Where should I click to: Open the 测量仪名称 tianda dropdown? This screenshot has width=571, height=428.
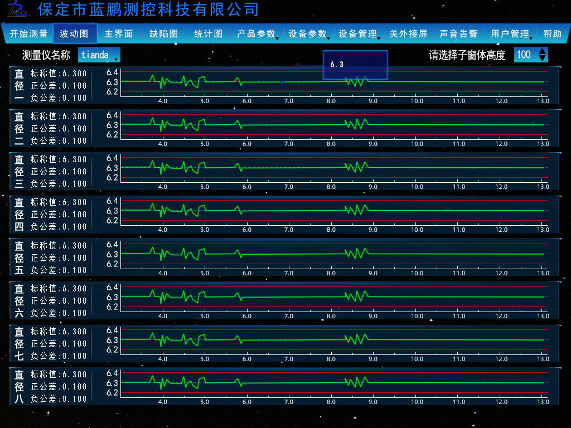pyautogui.click(x=99, y=55)
